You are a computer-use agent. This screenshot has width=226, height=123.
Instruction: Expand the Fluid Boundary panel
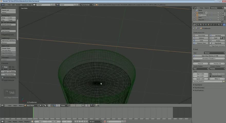tap(199, 88)
